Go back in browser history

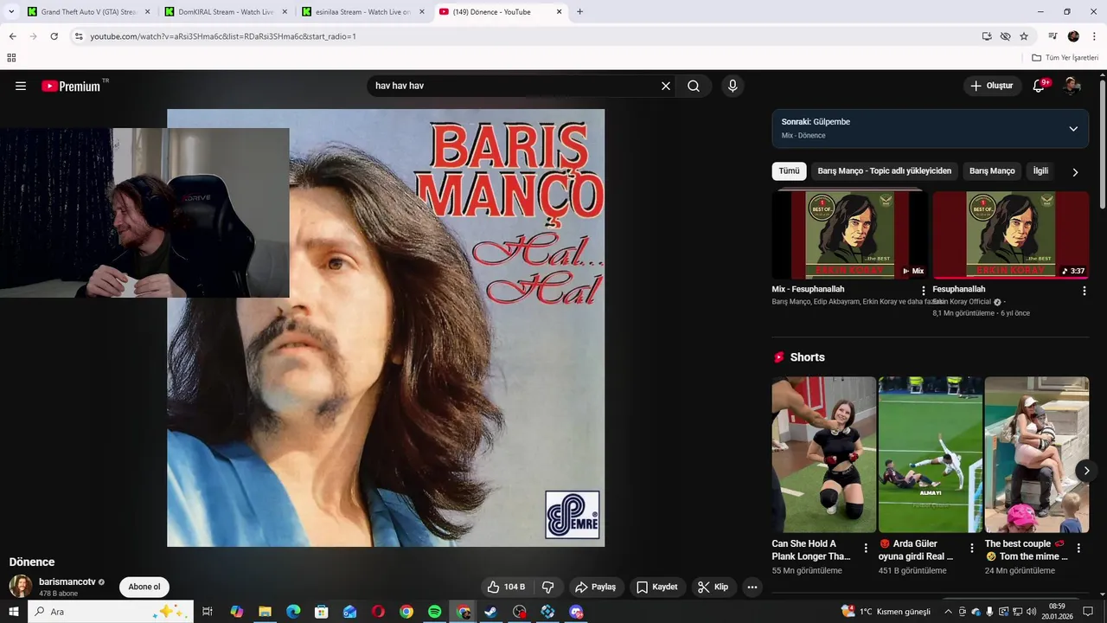pos(13,36)
